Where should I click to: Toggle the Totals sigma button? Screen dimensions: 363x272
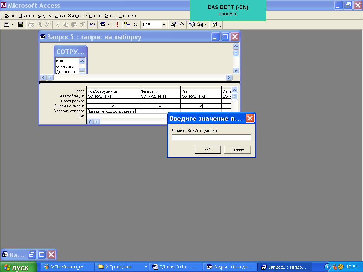(x=135, y=24)
